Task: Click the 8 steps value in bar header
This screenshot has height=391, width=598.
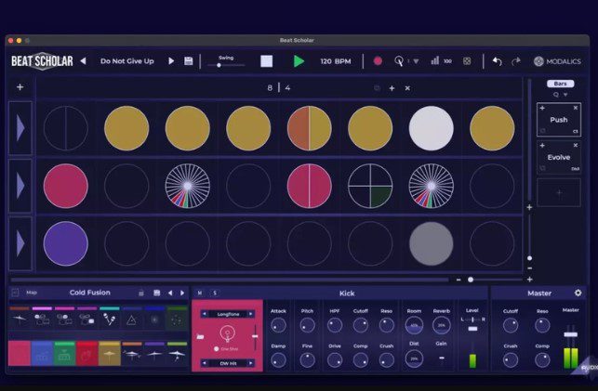Action: [x=270, y=88]
